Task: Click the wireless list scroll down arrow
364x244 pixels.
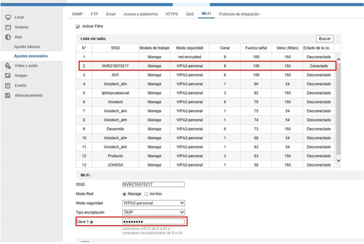Action: 339,160
